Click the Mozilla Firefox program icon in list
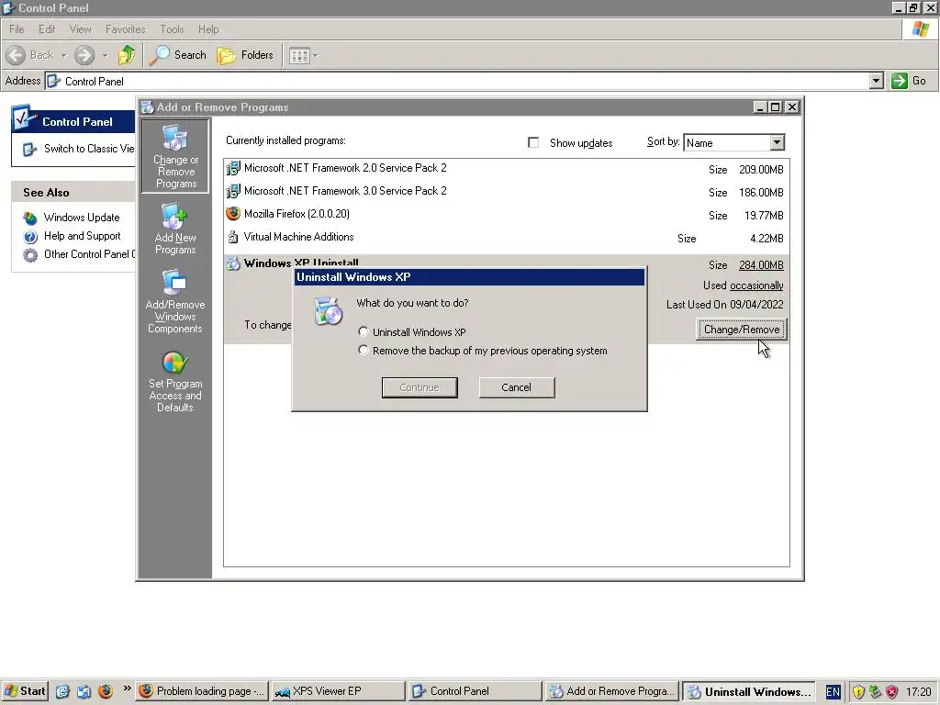 point(233,214)
